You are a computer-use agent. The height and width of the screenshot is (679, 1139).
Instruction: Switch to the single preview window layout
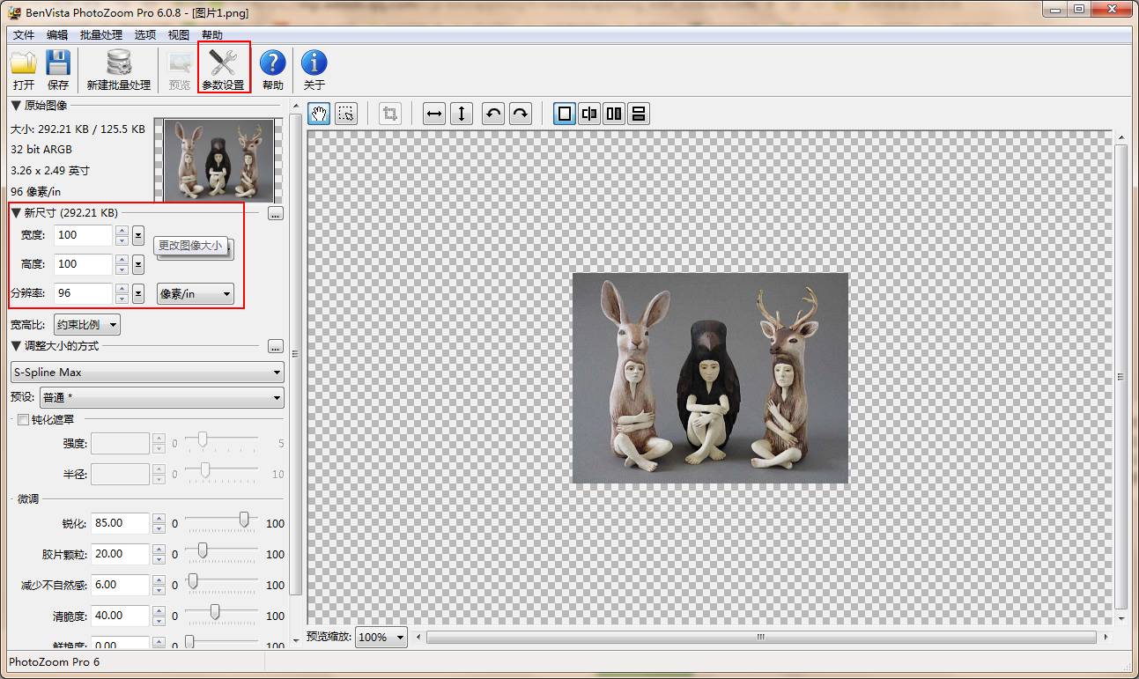(565, 114)
